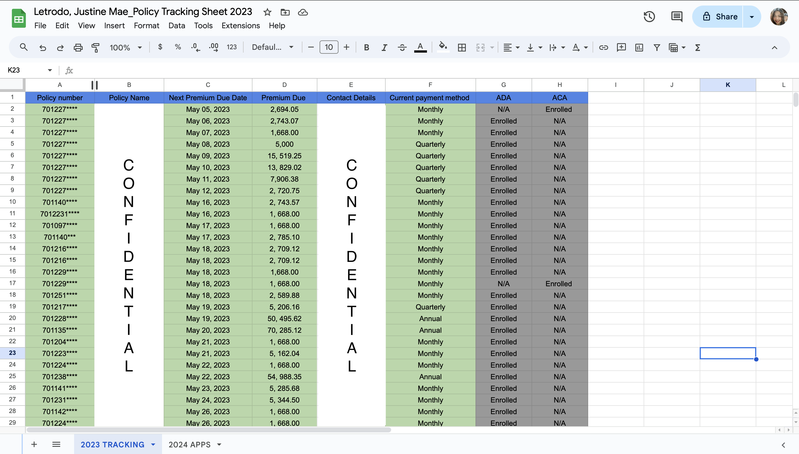This screenshot has height=454, width=799.
Task: Star the document
Action: coord(267,12)
